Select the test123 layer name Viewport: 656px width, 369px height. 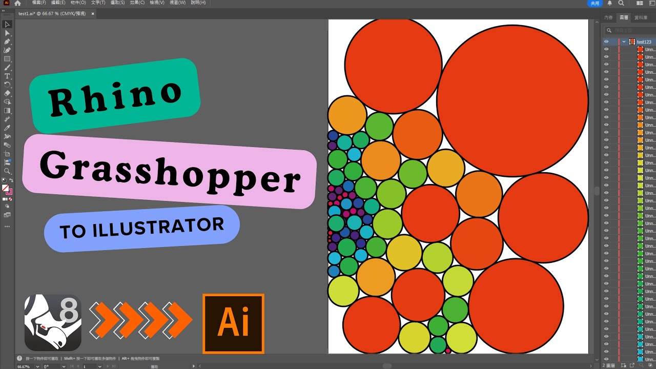pos(644,42)
